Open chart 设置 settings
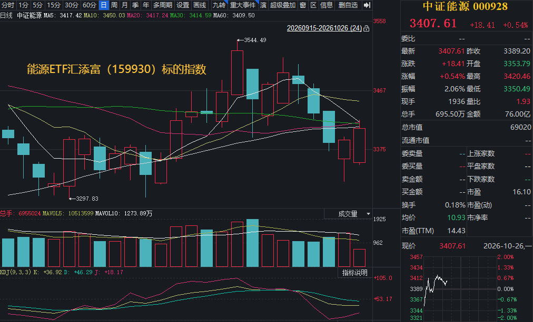Viewport: 533px width, 322px height. click(x=183, y=5)
